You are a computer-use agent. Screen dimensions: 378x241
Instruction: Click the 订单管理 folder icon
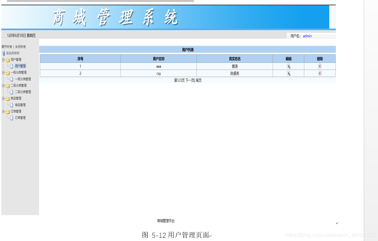pyautogui.click(x=8, y=112)
